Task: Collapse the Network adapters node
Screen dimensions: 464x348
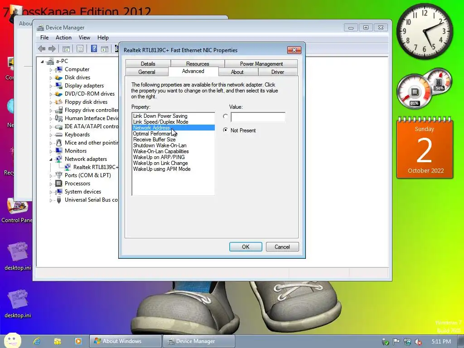Action: click(51, 159)
